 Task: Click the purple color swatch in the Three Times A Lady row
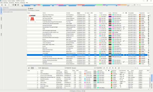click(110, 17)
